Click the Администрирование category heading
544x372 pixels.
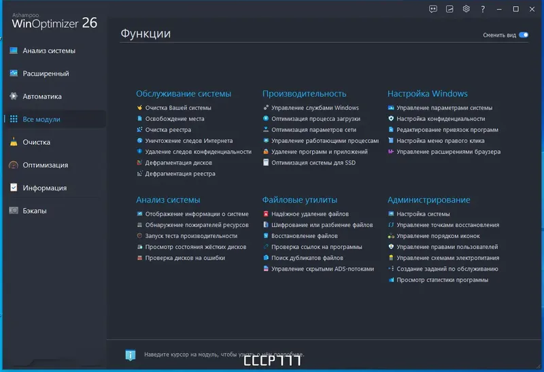coord(429,200)
